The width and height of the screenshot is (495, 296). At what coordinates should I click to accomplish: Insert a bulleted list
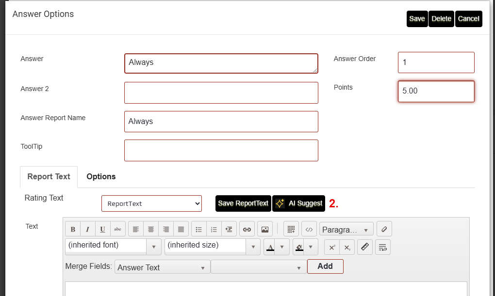[x=198, y=229]
